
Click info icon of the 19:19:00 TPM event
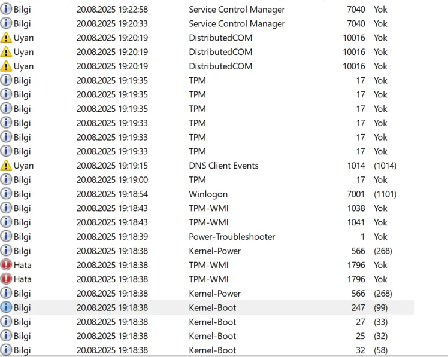pyautogui.click(x=6, y=180)
